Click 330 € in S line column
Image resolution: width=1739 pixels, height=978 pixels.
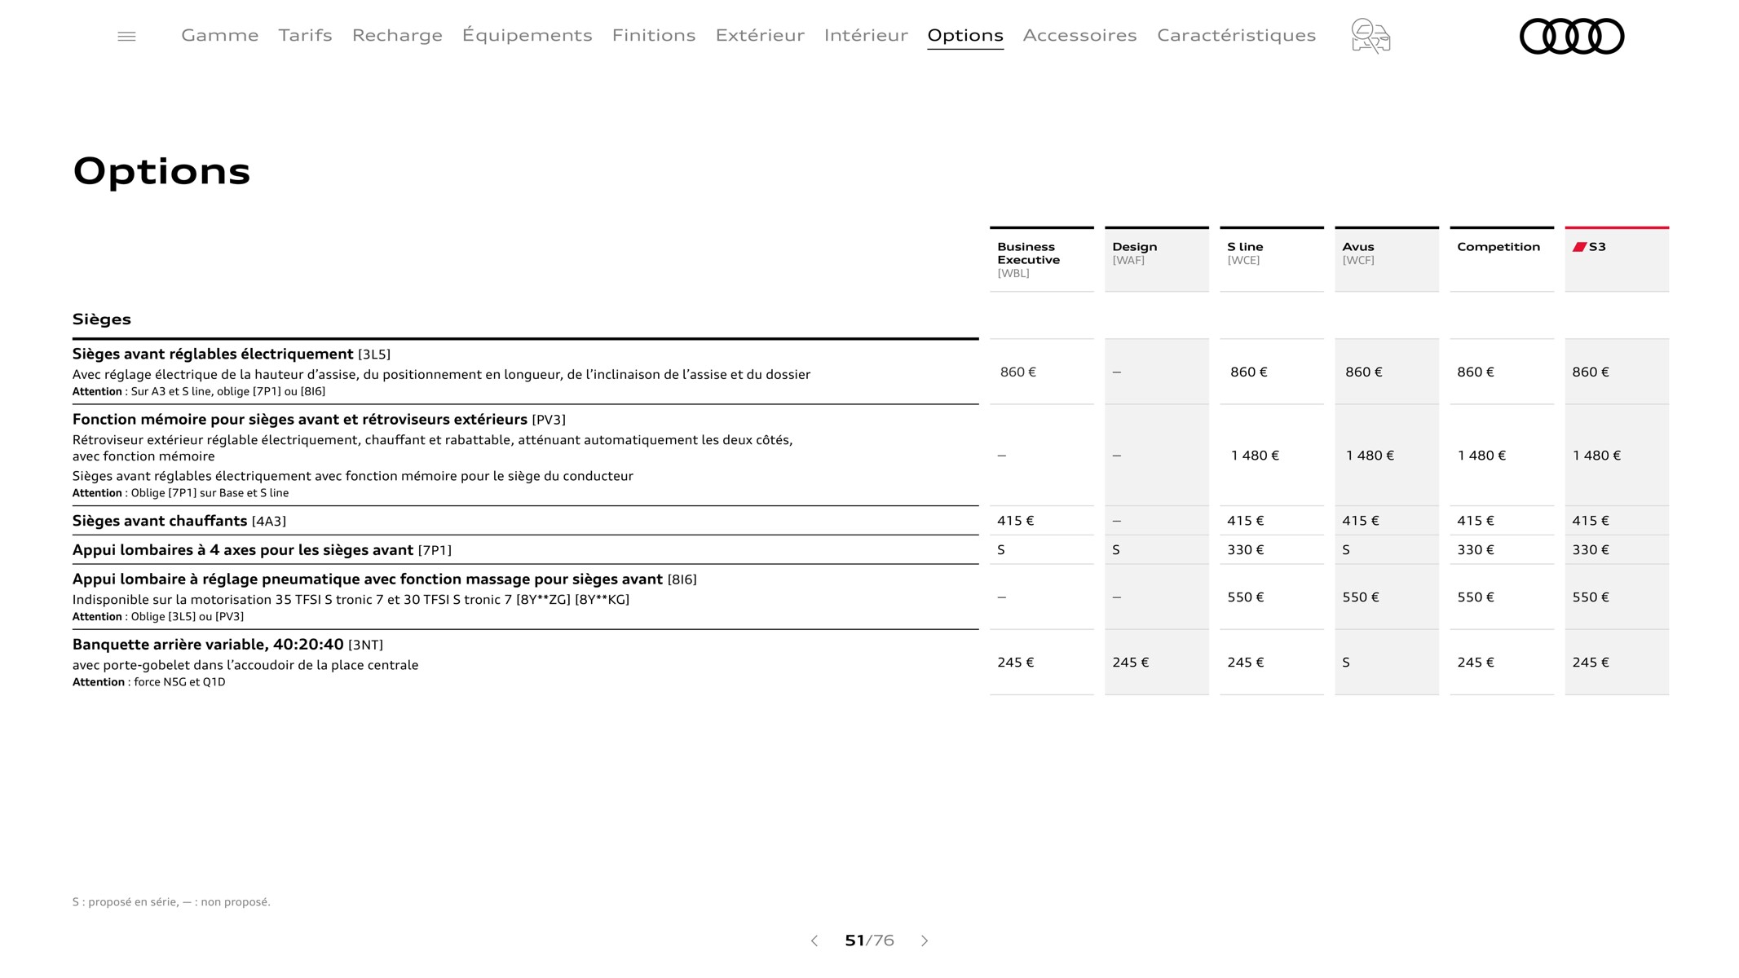coord(1246,550)
